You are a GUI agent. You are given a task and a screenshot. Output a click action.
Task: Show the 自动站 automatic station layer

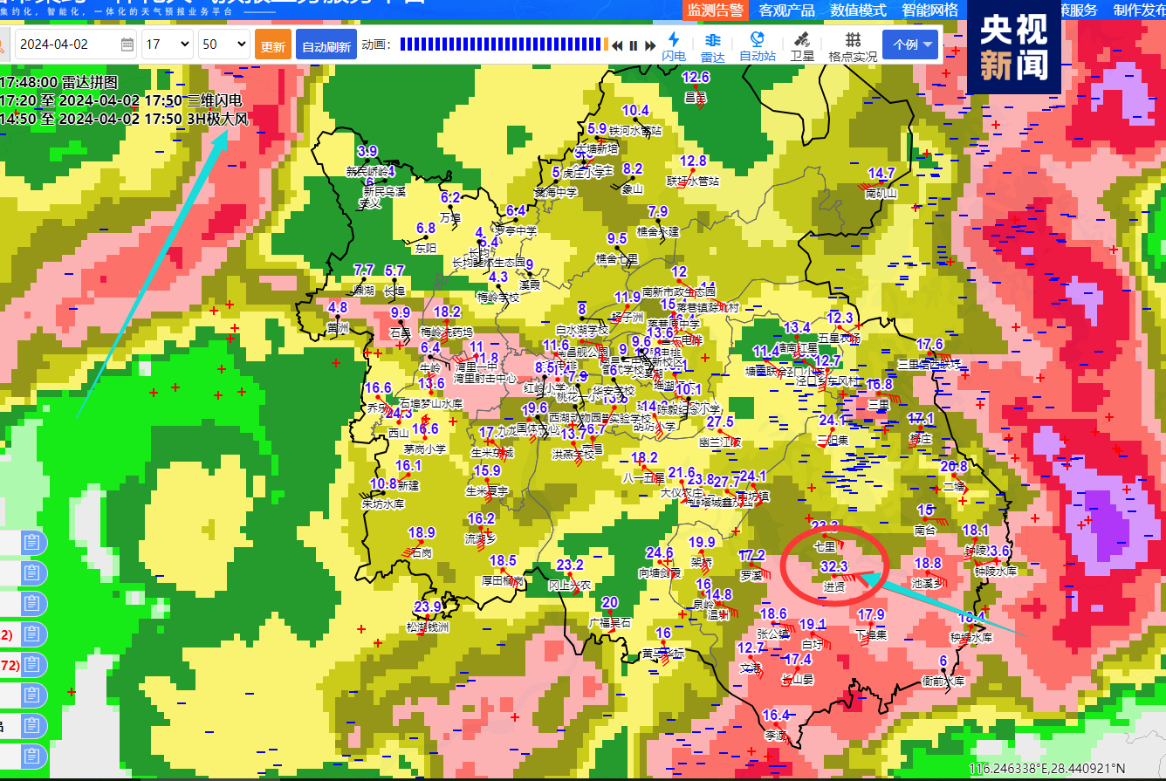[x=757, y=41]
